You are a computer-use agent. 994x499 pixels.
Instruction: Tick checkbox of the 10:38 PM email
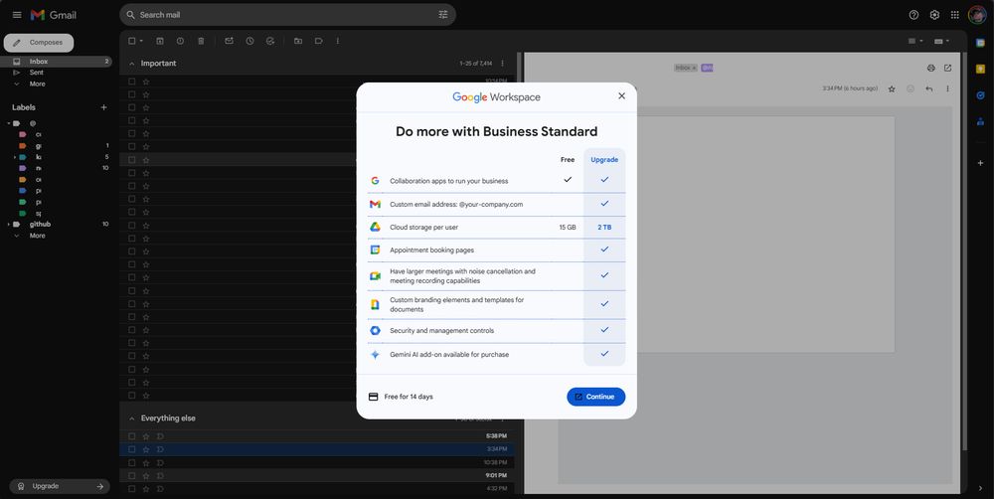(x=132, y=462)
